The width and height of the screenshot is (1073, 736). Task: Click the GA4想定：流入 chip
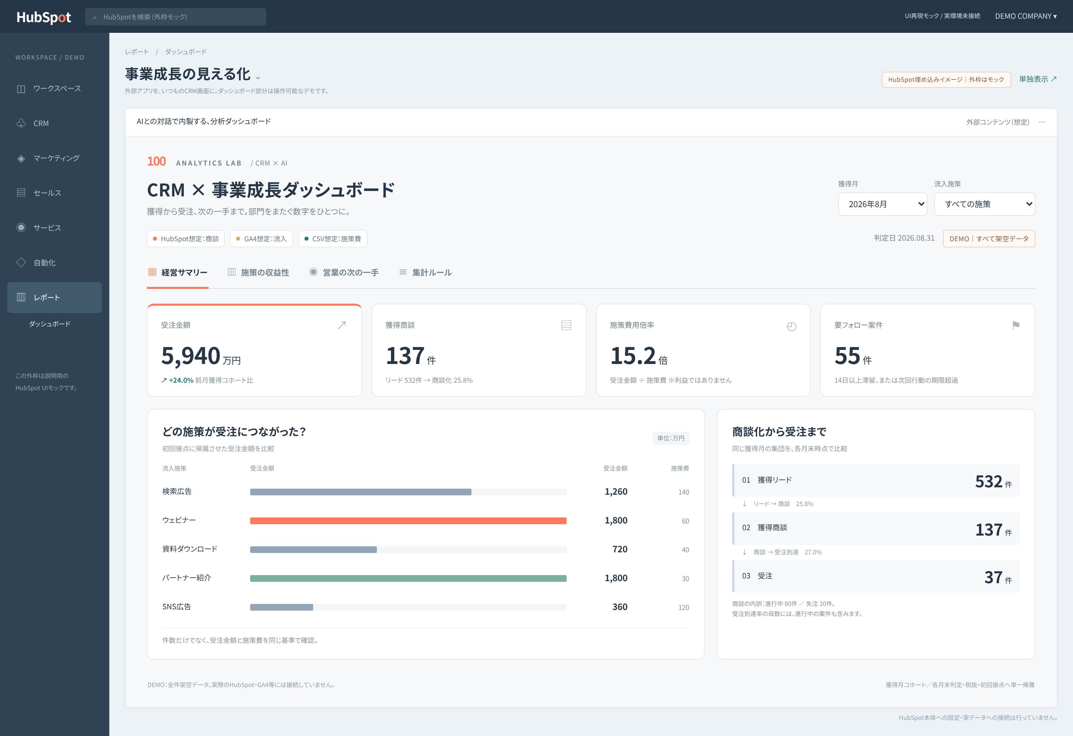[261, 239]
